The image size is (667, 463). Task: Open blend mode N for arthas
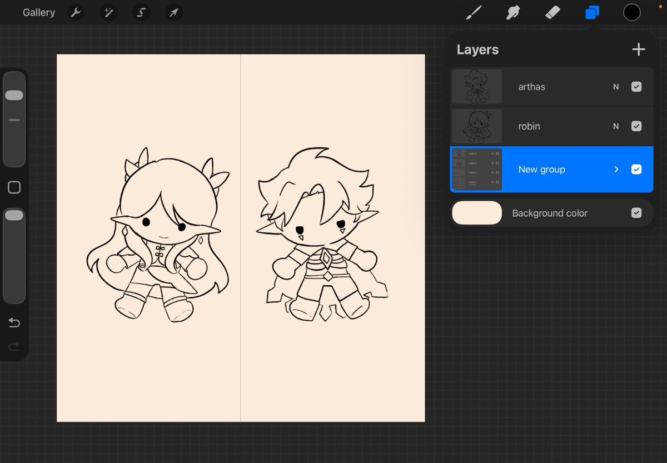[x=616, y=87]
